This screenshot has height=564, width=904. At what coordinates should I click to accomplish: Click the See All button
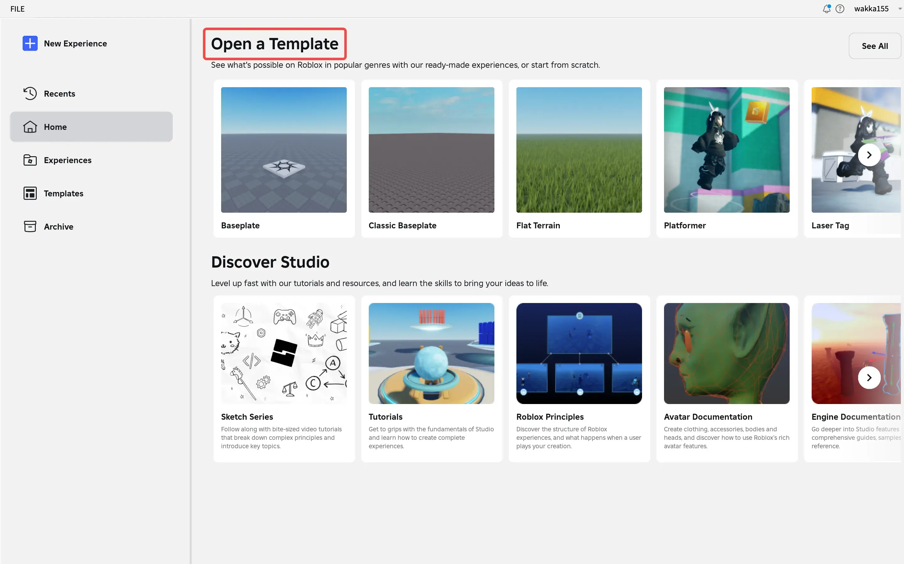[x=874, y=45]
